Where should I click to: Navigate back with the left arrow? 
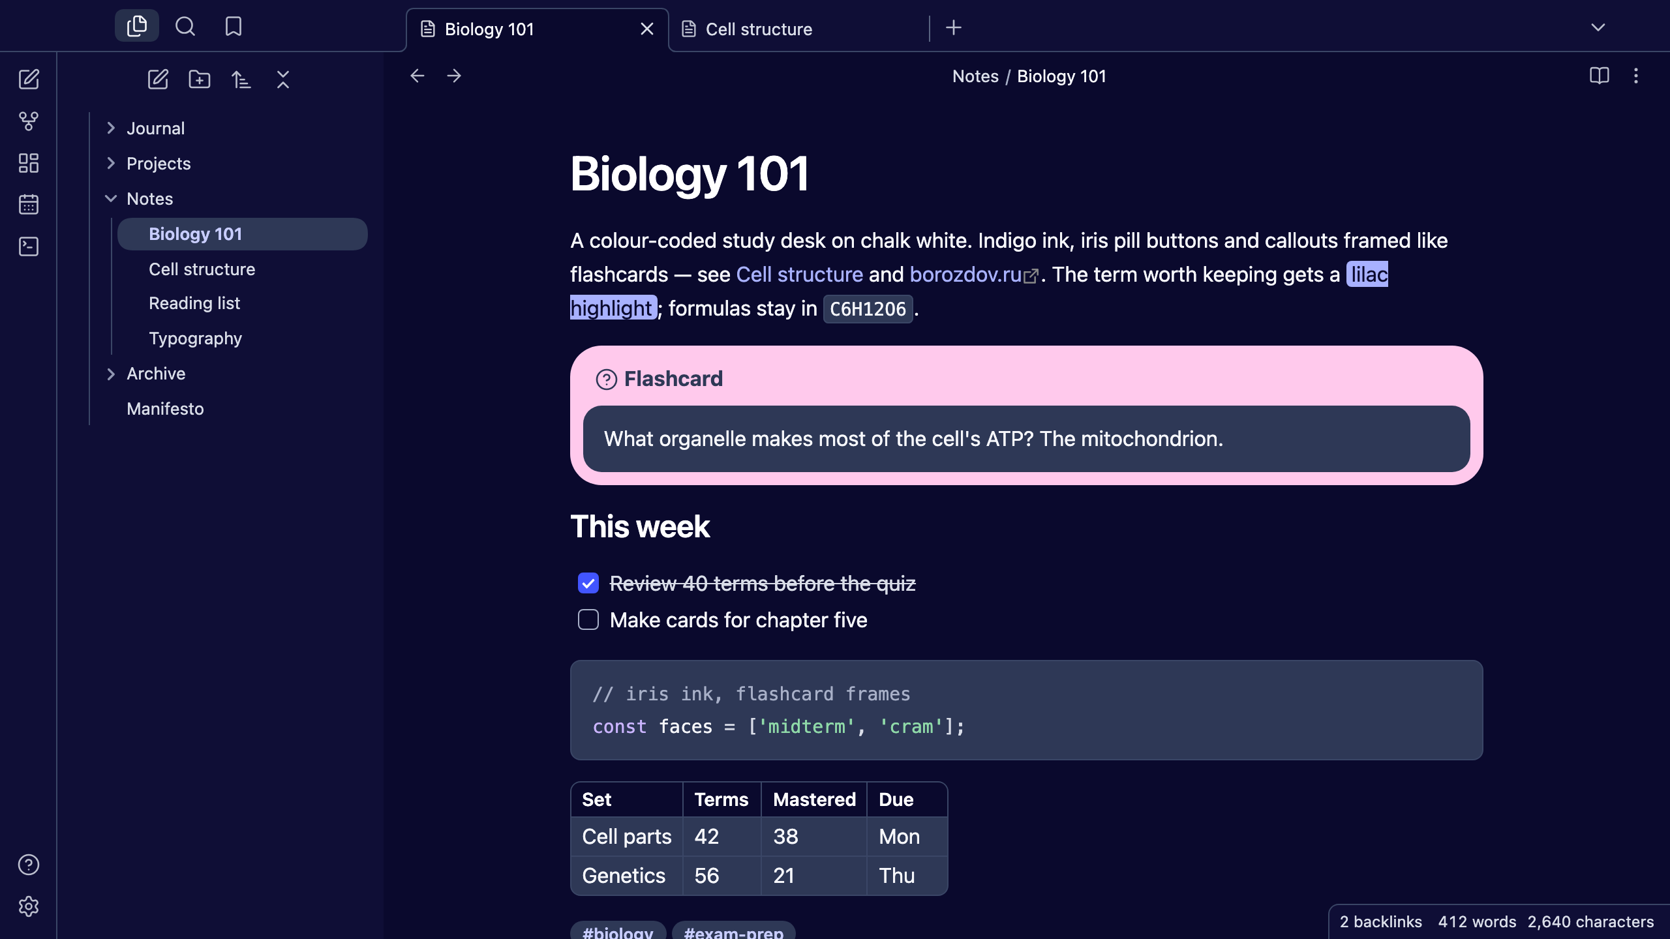pyautogui.click(x=417, y=76)
